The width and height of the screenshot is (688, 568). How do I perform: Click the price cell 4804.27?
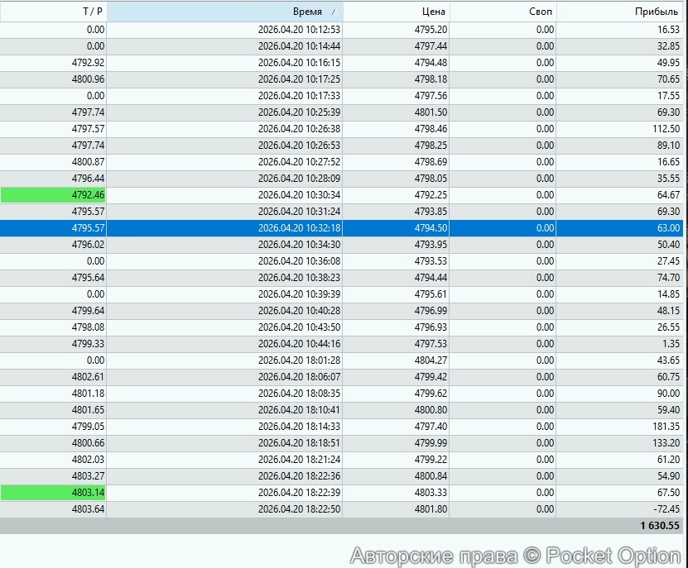430,360
